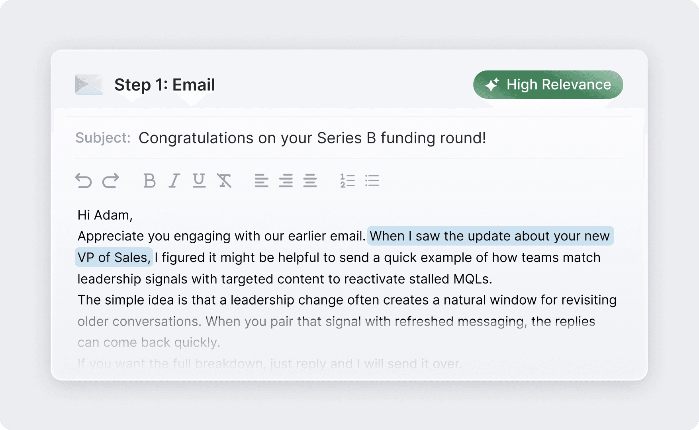Insert a numbered list

tap(347, 181)
